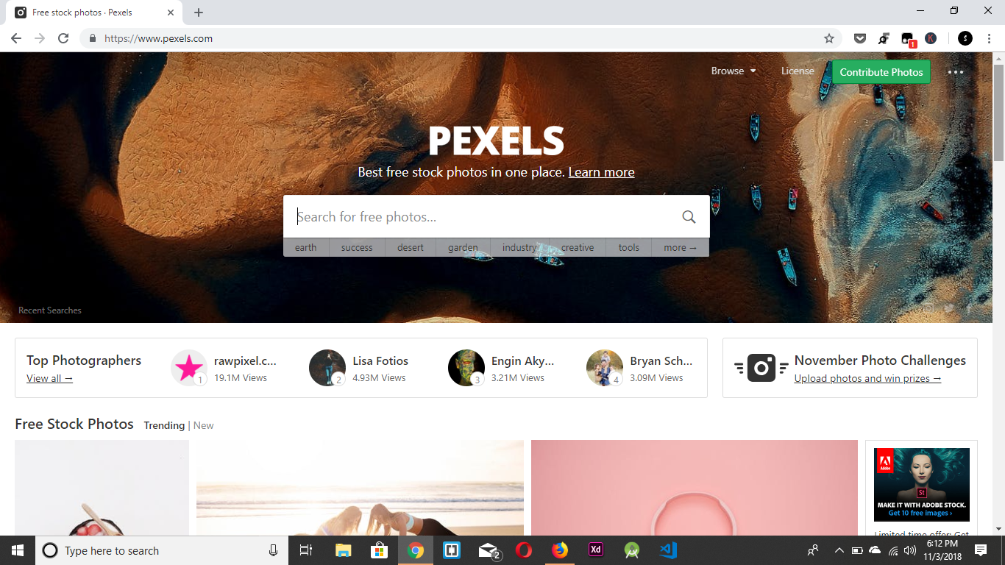Select the tools search tag
Viewport: 1005px width, 565px height.
click(629, 247)
